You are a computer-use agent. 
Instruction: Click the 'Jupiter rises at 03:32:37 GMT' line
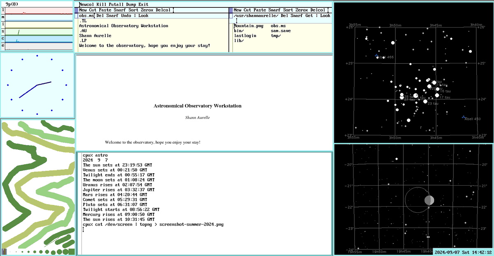119,190
